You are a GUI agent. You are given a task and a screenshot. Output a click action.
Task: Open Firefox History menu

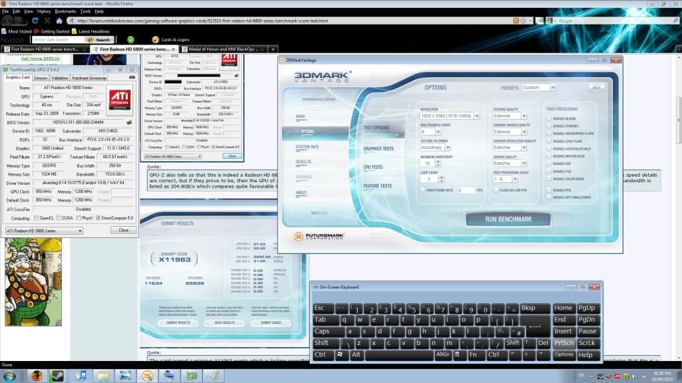(x=43, y=11)
